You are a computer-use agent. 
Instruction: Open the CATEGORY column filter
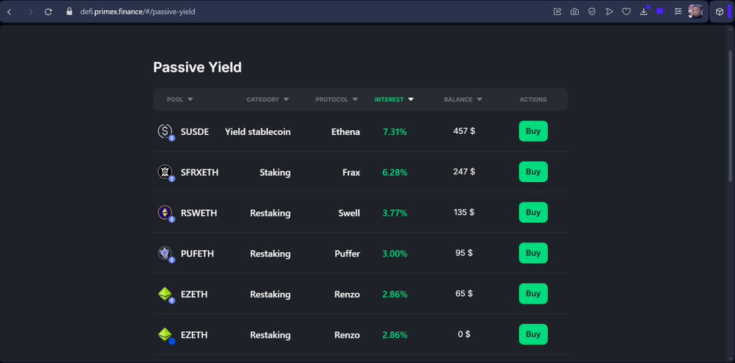[x=268, y=99]
